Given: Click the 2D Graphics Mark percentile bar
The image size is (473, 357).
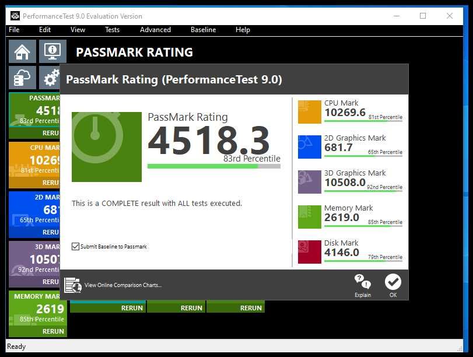Looking at the screenshot, I should 363,156.
